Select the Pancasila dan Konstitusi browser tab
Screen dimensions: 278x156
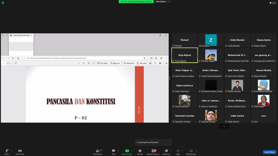point(21,36)
